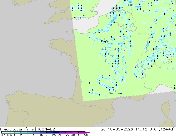Click the Paris city label
Screen dimensions: 176x136
pos(105,41)
